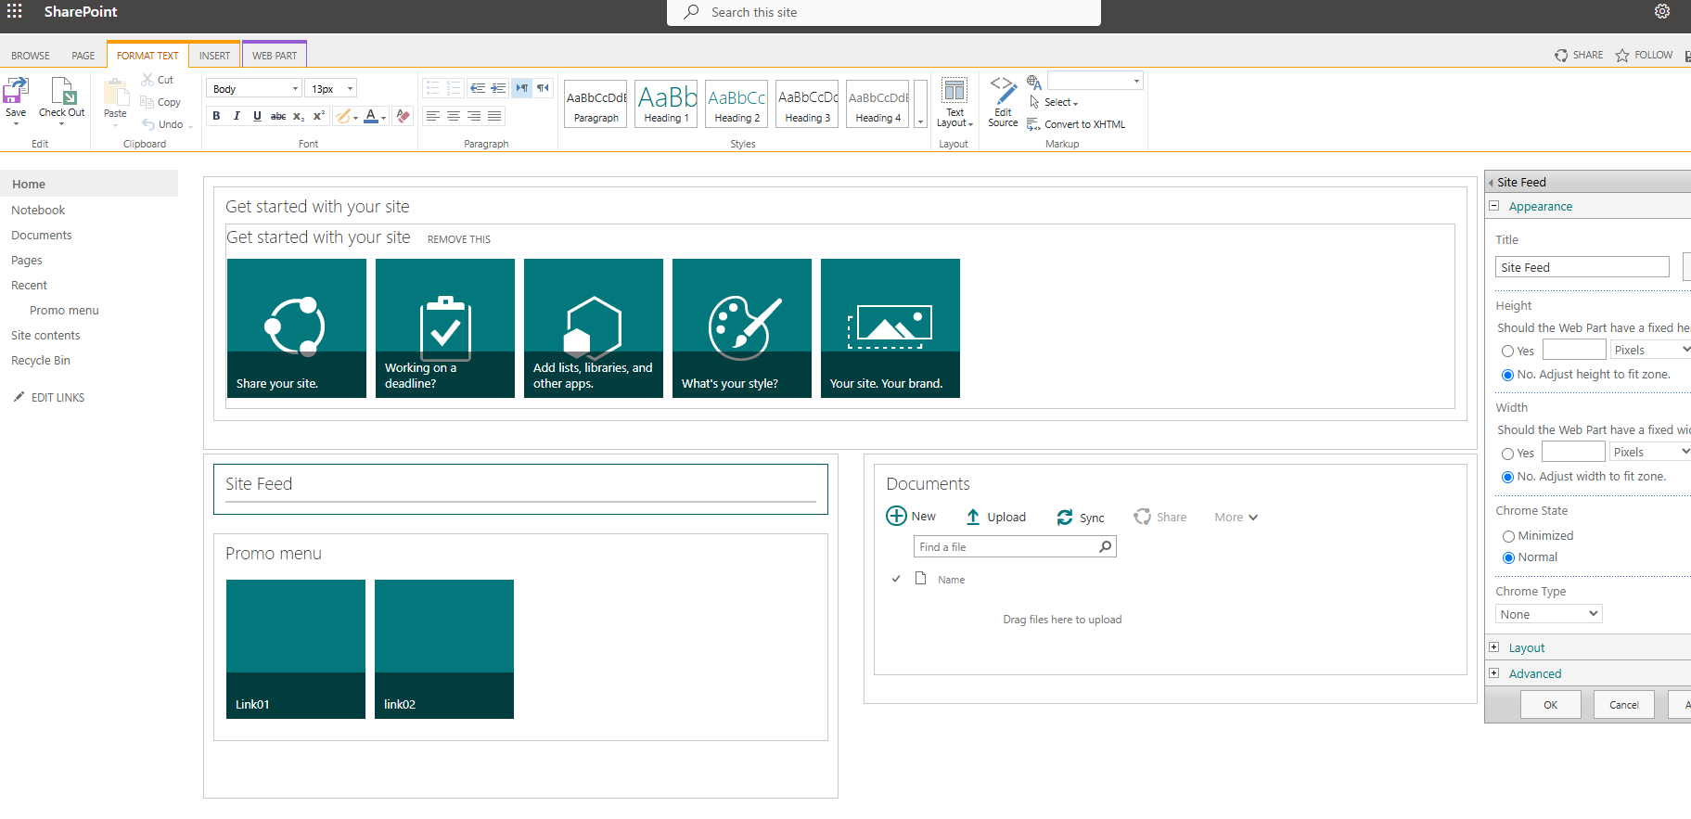Click the Paste clipboard icon
Screen dimensions: 1691x819
coord(115,93)
